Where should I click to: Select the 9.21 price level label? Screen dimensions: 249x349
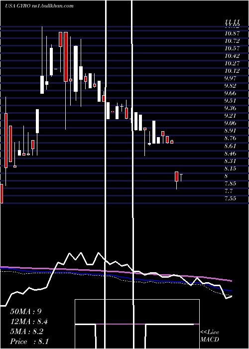(231, 116)
